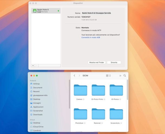Close the Finder window with red button
The width and height of the screenshot is (165, 134).
pos(31,76)
